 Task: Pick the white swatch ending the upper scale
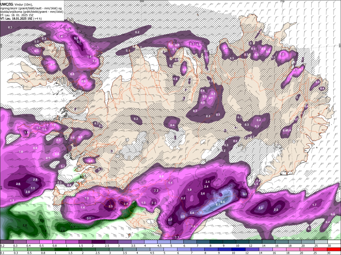[334, 242]
